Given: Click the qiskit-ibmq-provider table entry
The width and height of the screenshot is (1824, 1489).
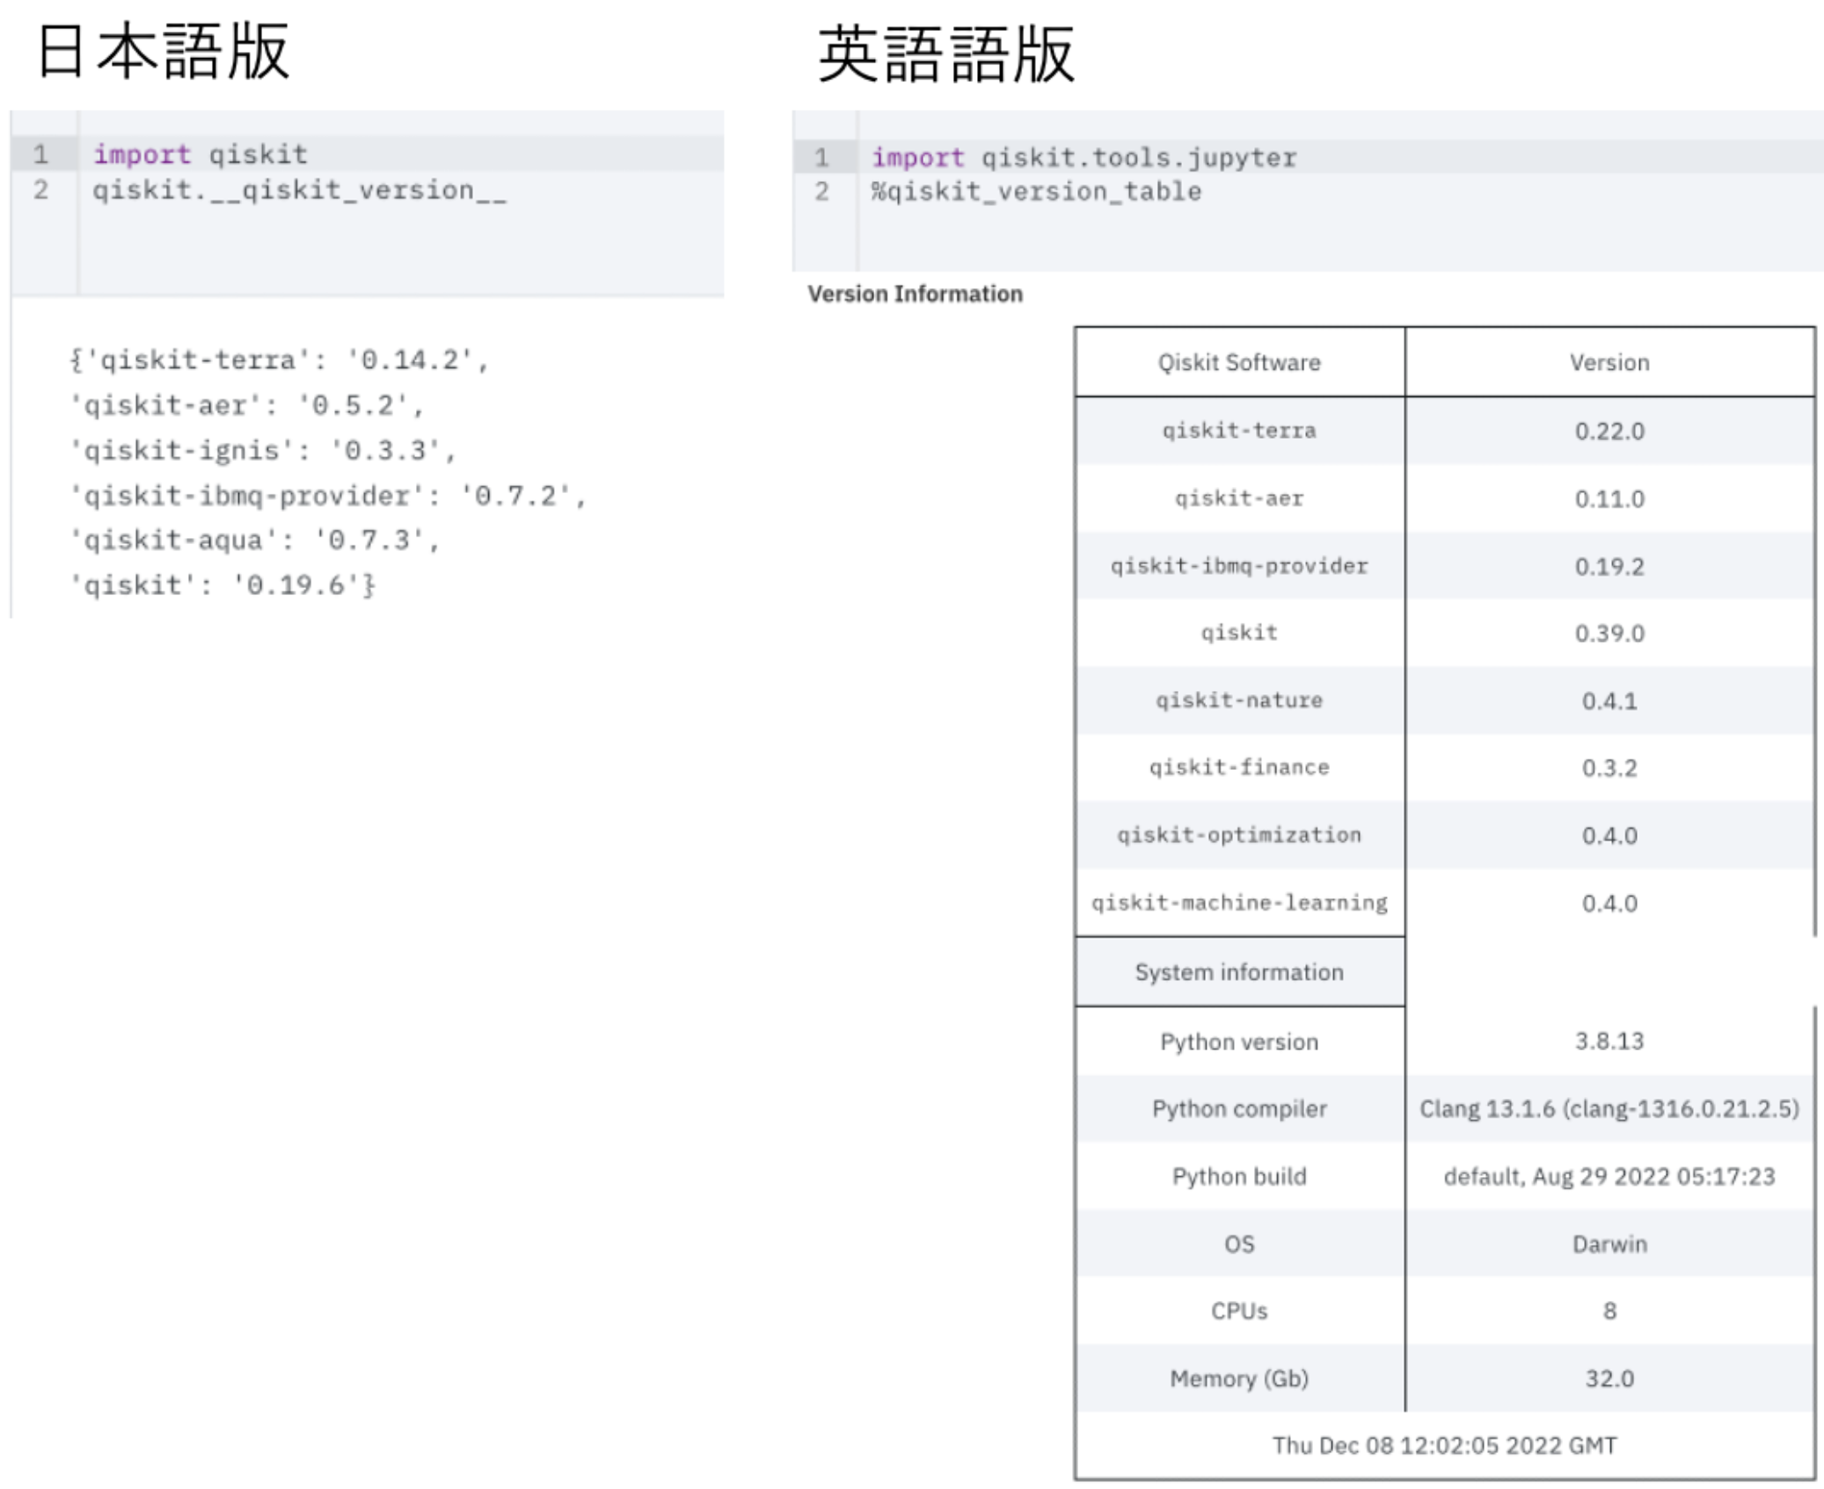Looking at the screenshot, I should click(x=1238, y=566).
